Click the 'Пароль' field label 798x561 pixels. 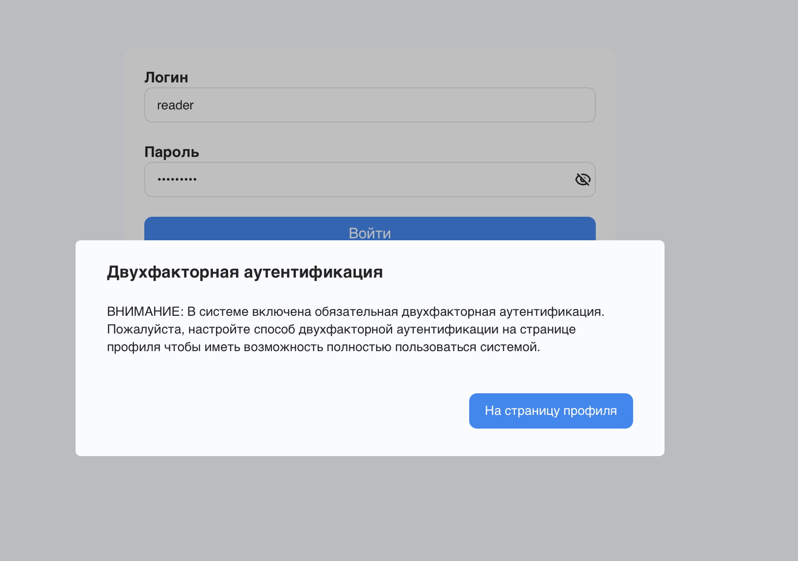[172, 152]
